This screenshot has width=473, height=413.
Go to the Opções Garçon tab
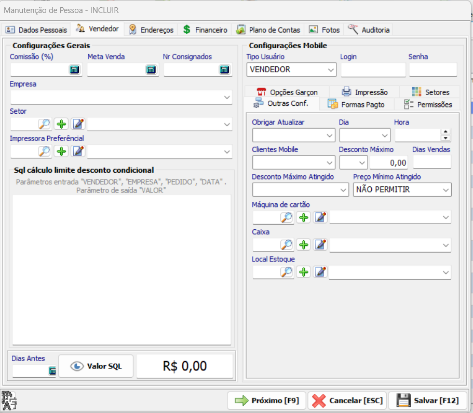(287, 92)
